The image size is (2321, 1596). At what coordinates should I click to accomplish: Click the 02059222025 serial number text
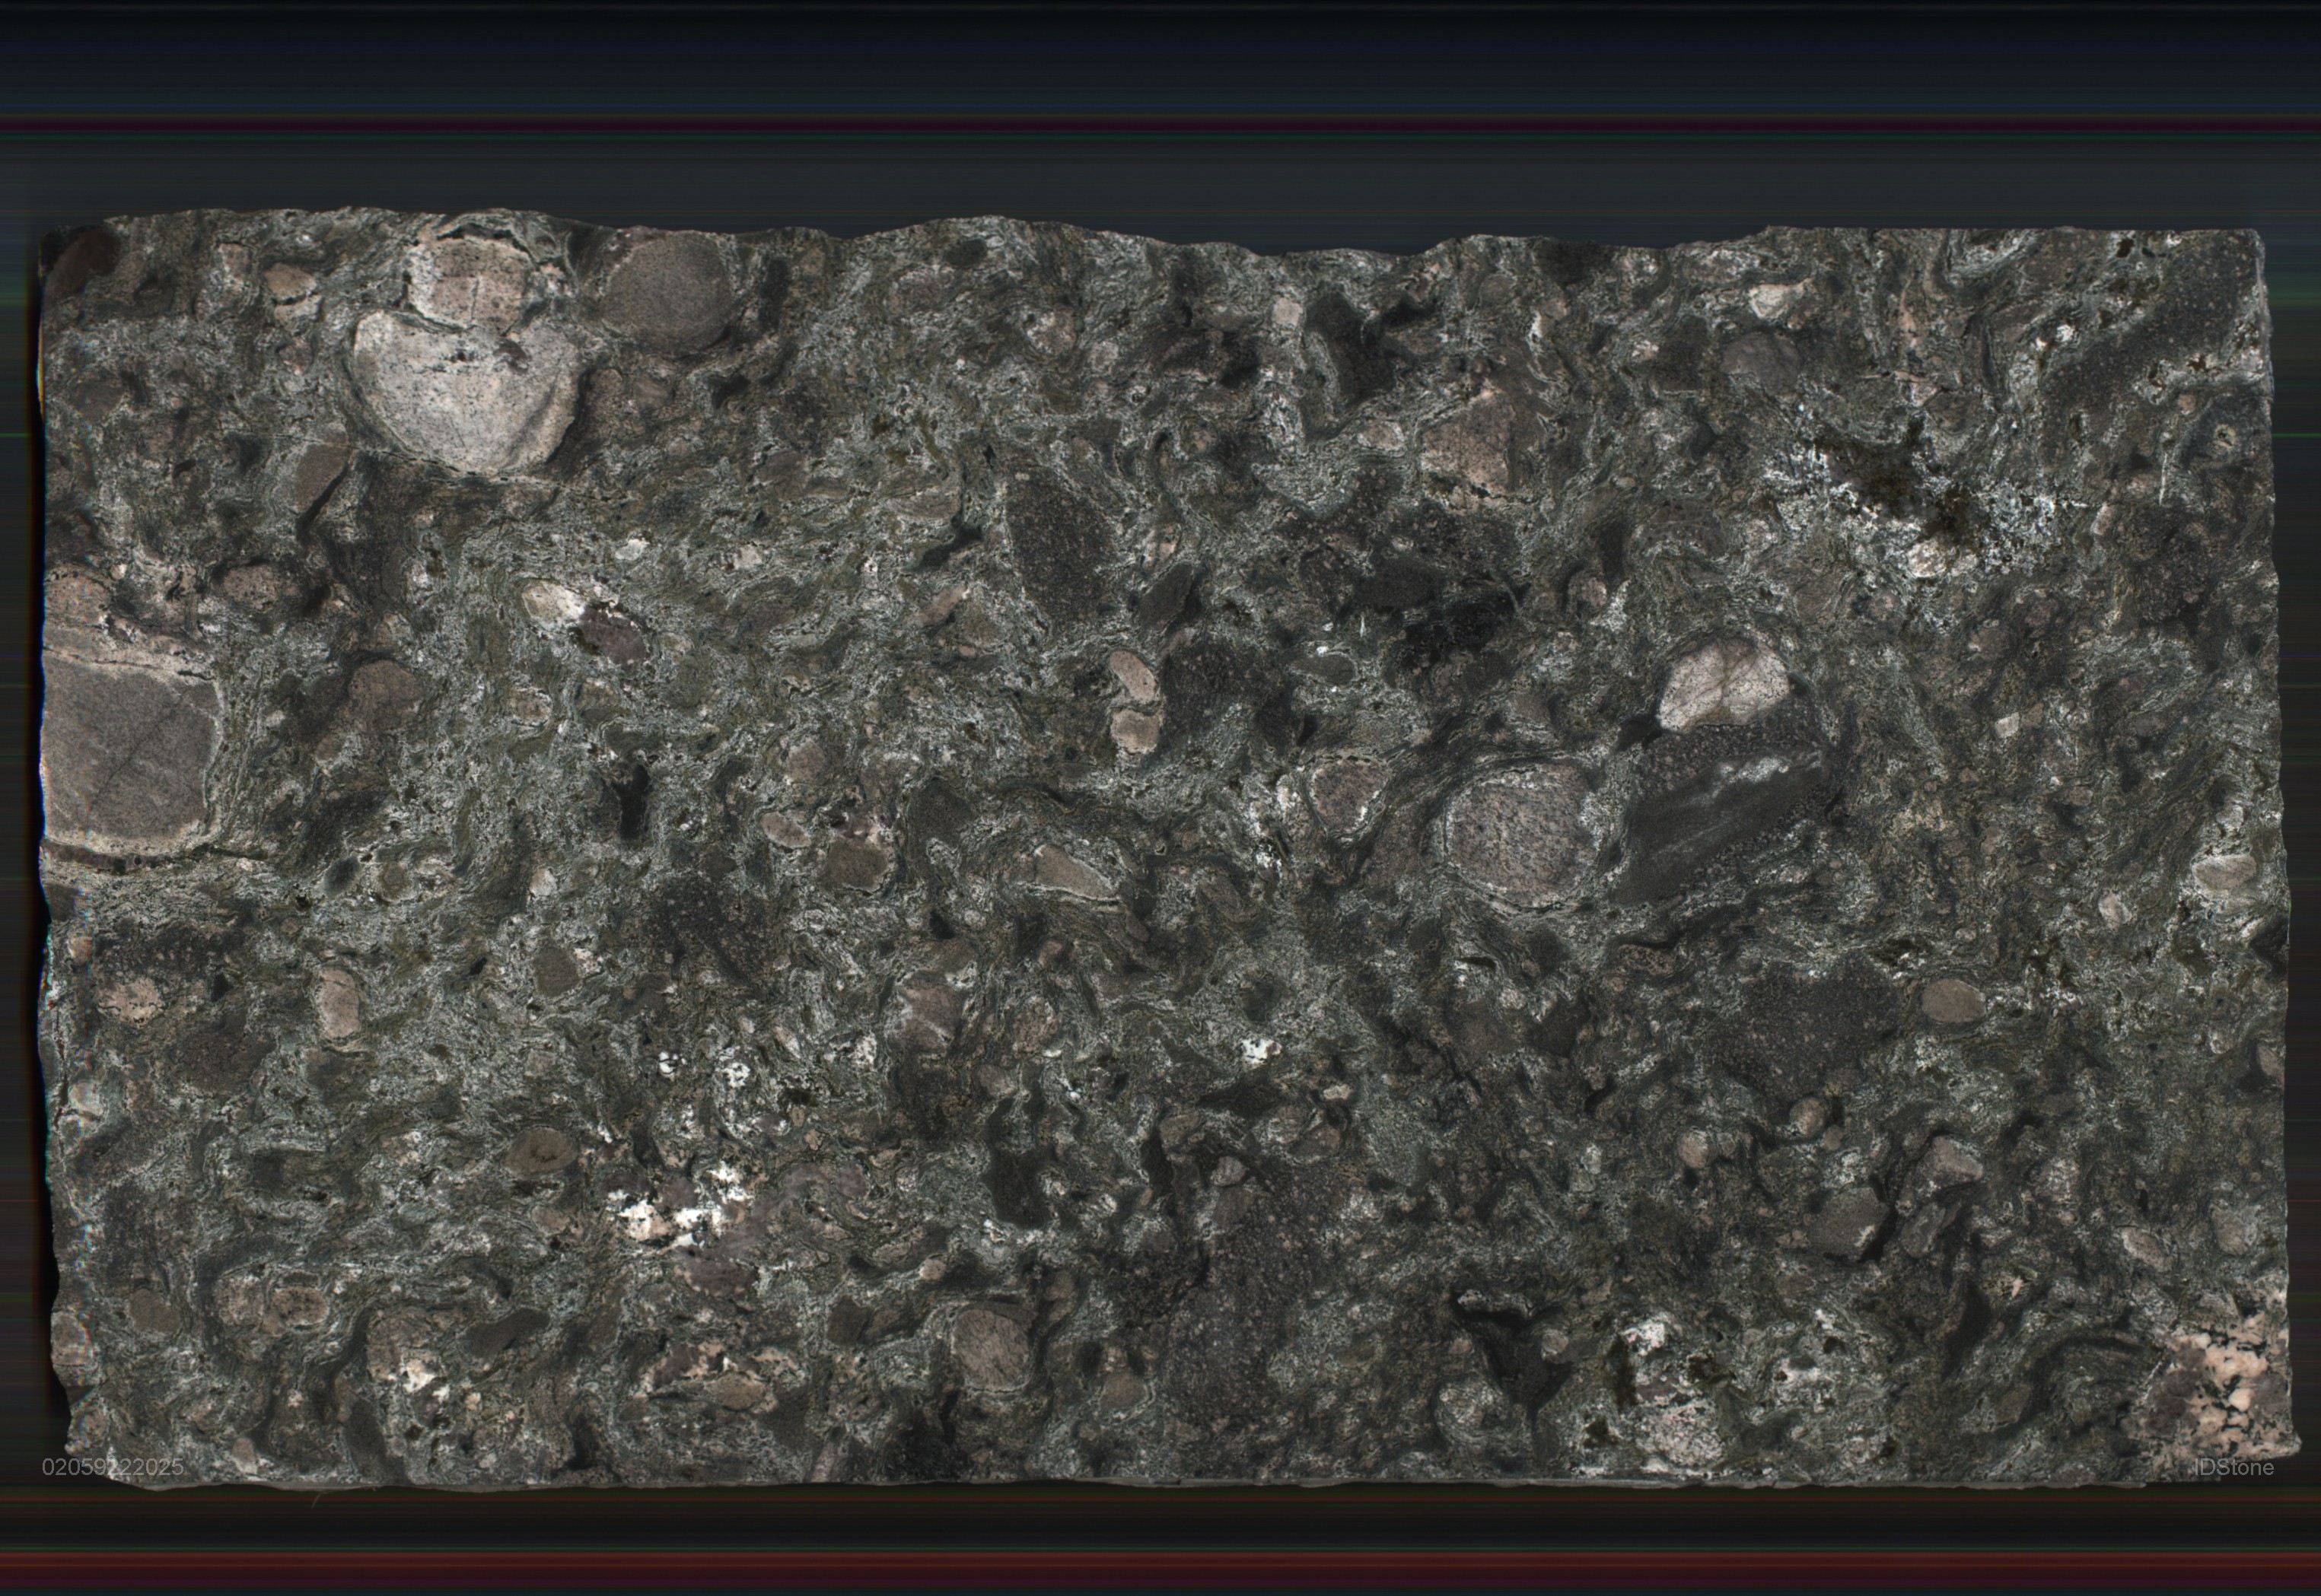112,1467
